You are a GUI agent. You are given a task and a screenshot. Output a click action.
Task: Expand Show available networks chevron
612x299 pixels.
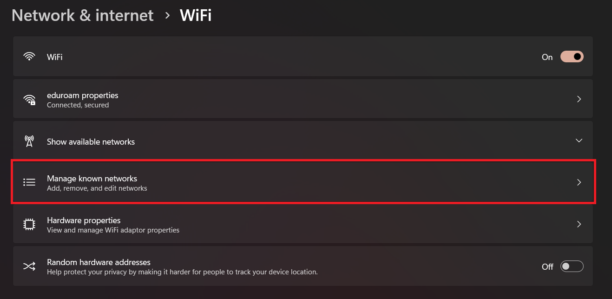click(579, 140)
